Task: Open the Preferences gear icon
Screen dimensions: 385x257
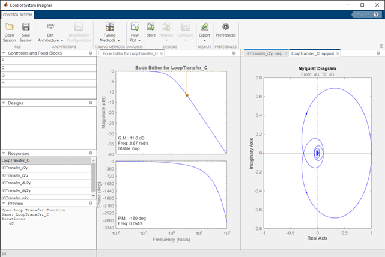Action: pyautogui.click(x=225, y=28)
